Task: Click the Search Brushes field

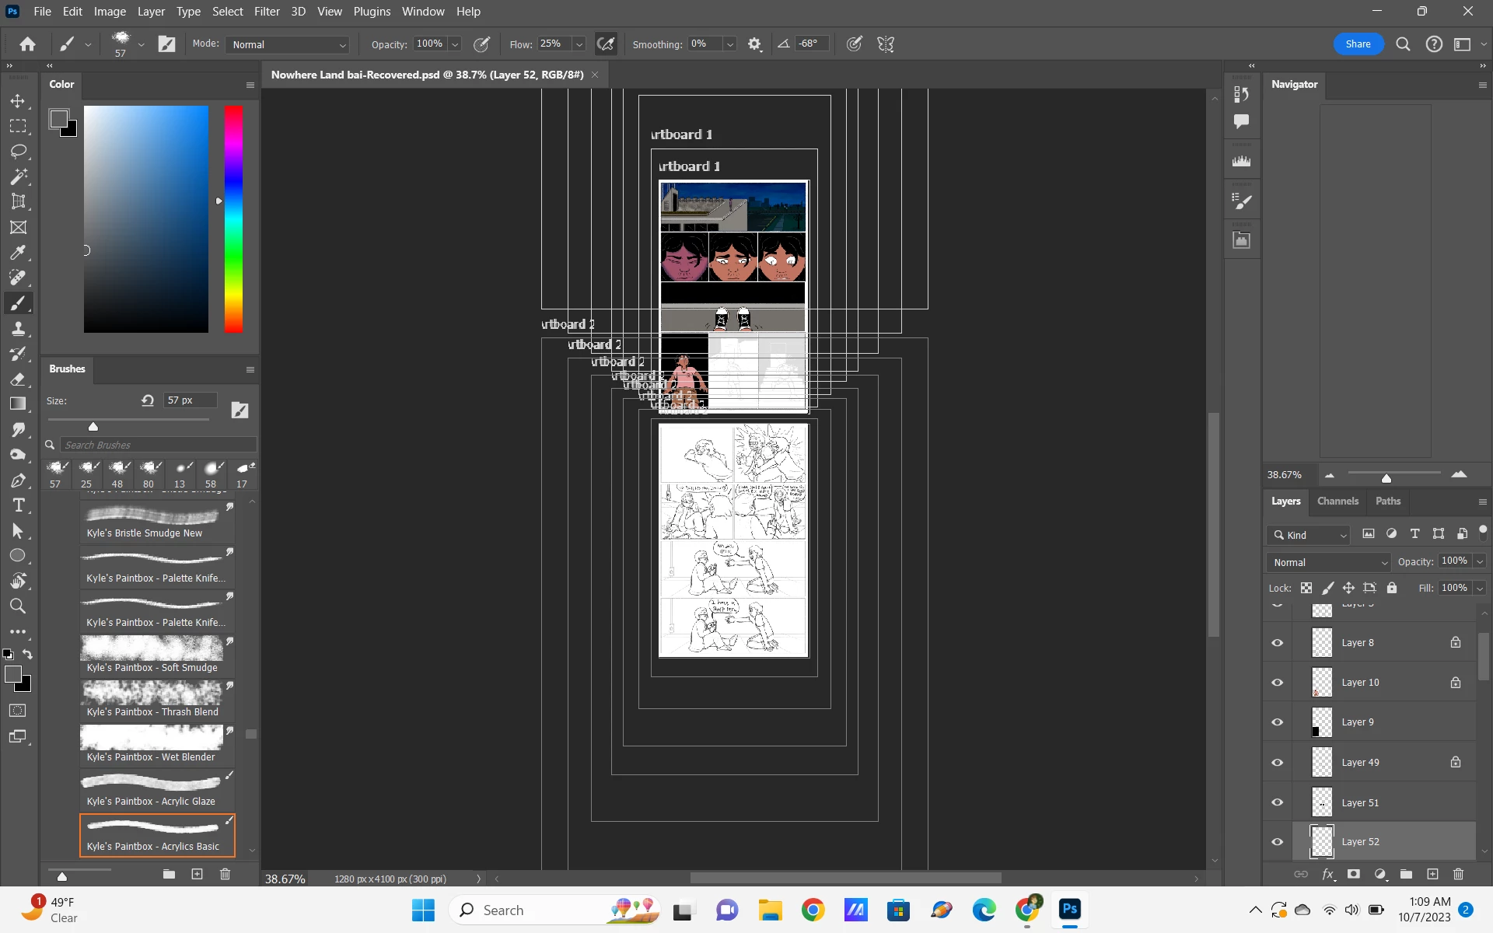Action: 158,445
